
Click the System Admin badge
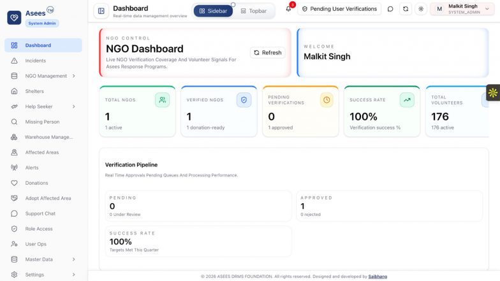click(42, 23)
